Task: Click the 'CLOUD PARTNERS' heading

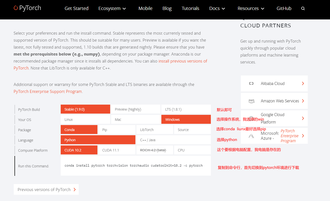Action: click(x=266, y=26)
